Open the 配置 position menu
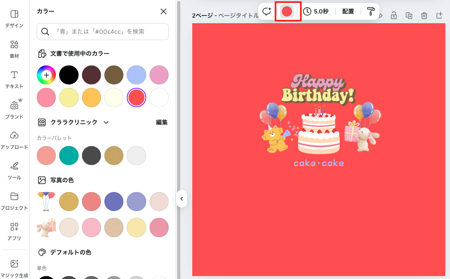This screenshot has height=279, width=450. [348, 11]
